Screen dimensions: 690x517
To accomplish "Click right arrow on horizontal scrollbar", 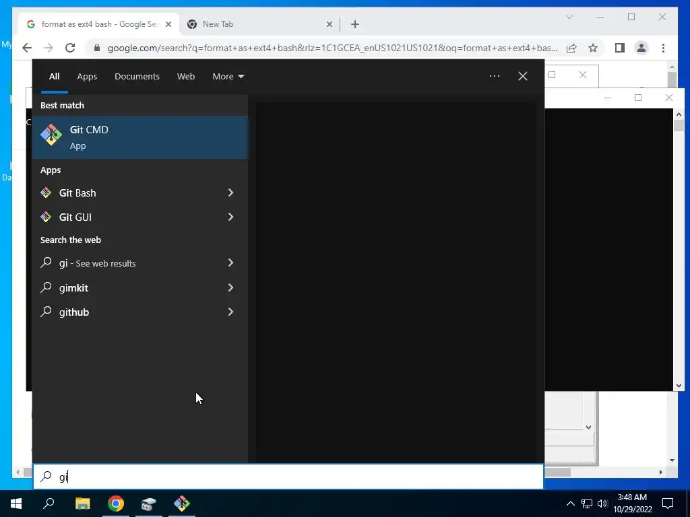I will pyautogui.click(x=660, y=472).
